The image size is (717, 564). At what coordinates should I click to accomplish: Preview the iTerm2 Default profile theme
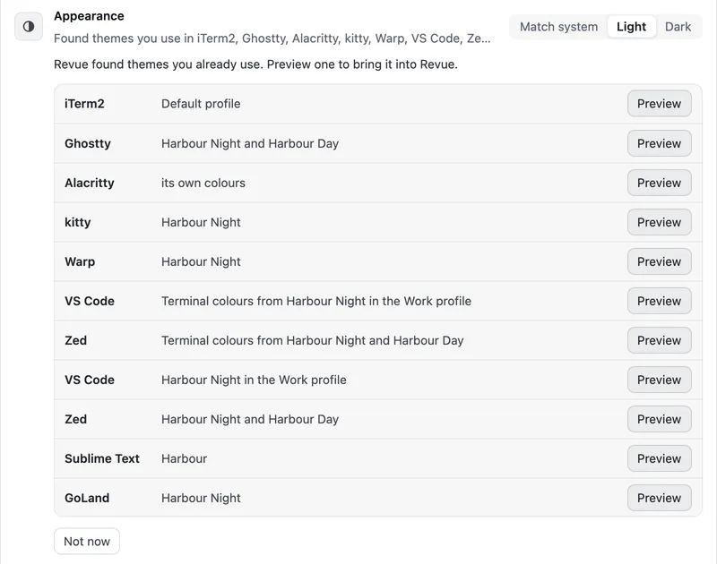659,104
